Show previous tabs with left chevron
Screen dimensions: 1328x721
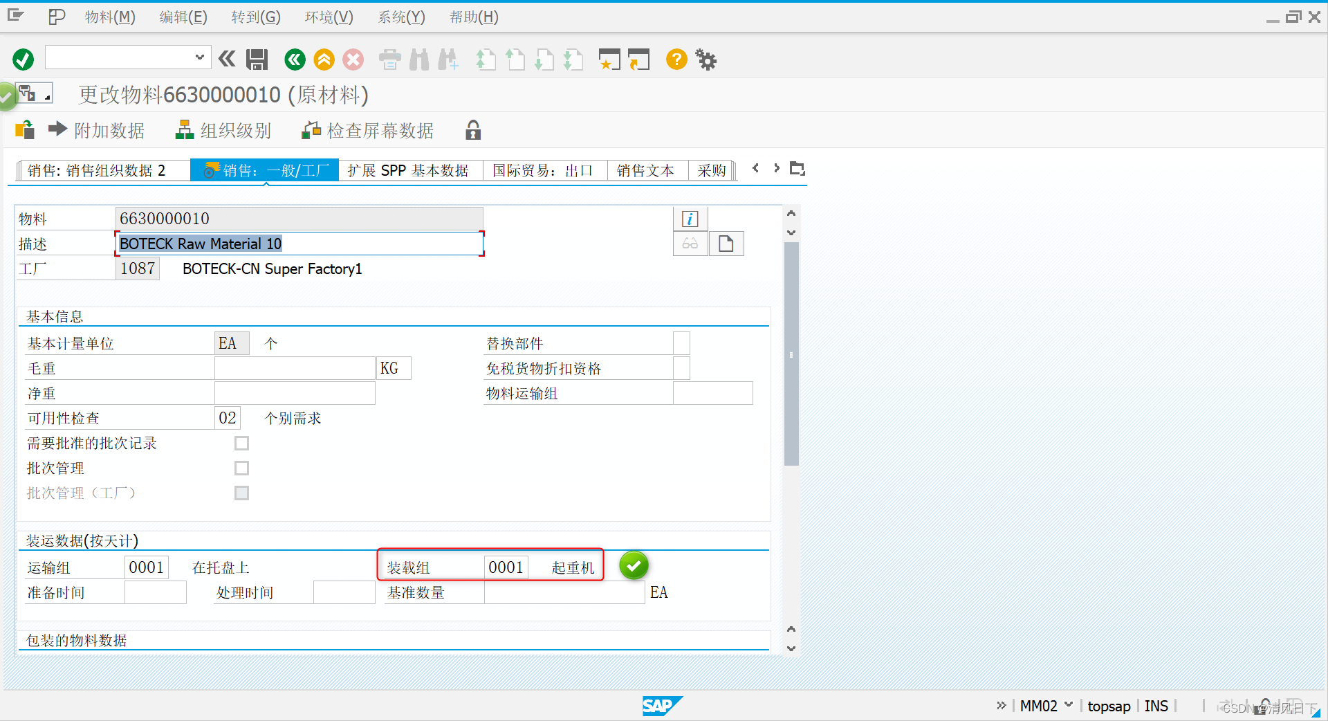click(x=755, y=168)
